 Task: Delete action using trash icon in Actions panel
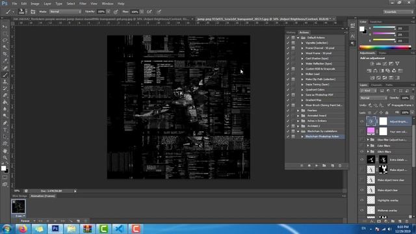[x=340, y=166]
